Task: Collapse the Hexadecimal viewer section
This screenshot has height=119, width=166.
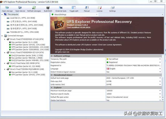Action: (x=52, y=75)
